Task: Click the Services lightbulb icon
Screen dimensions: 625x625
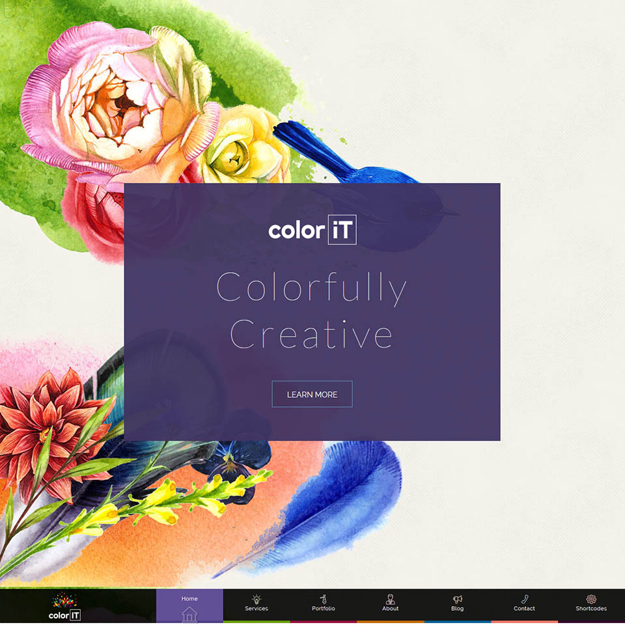Action: click(257, 598)
